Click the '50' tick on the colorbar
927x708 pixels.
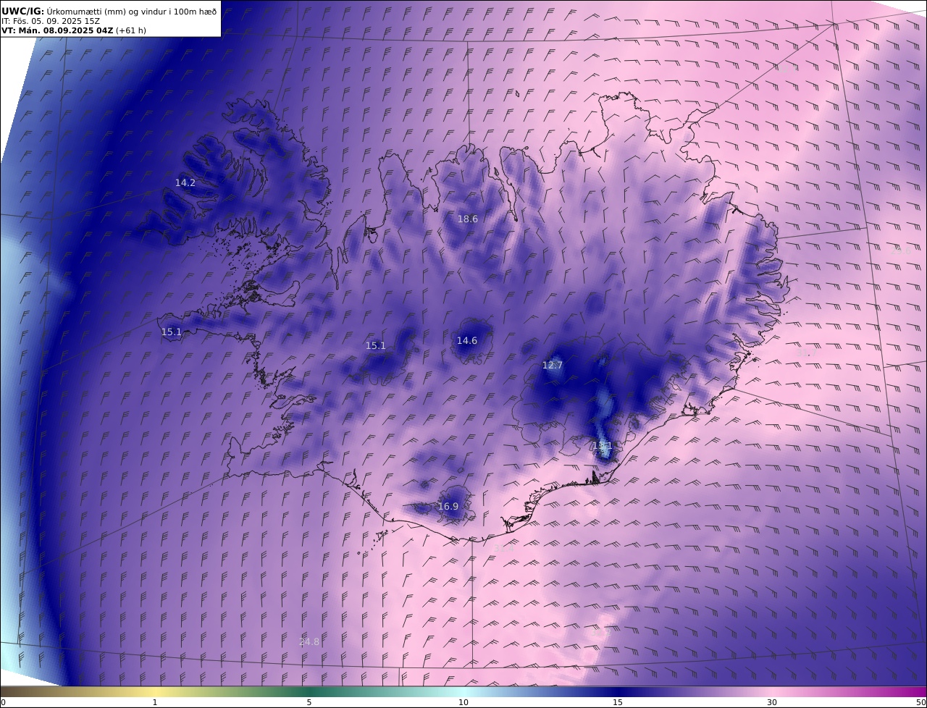coord(920,703)
